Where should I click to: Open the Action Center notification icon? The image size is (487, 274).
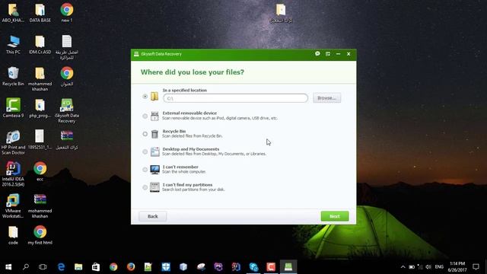[476, 267]
